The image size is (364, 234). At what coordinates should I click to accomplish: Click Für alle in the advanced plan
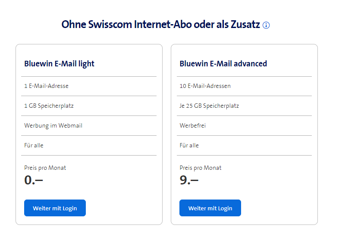[x=189, y=145]
